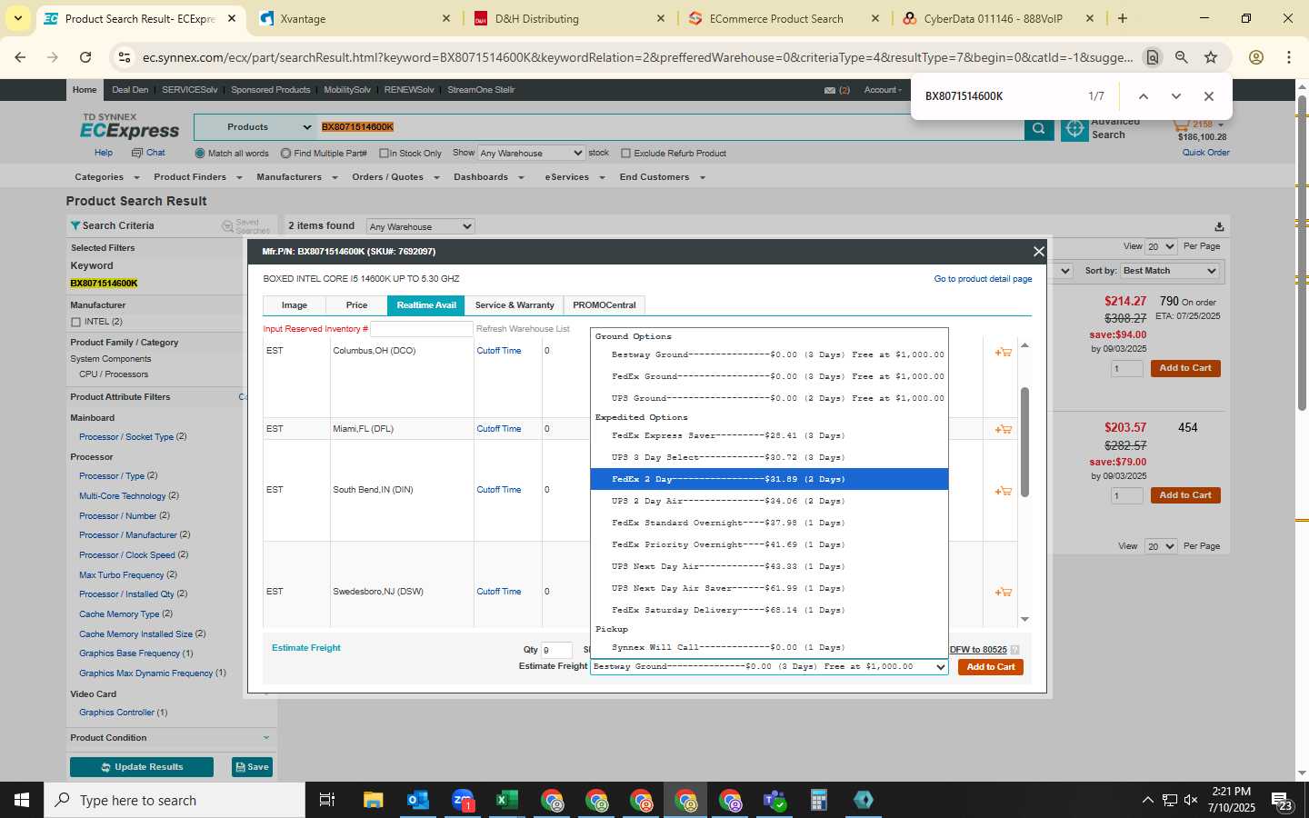This screenshot has height=818, width=1309.
Task: Open Go to product detail page link
Action: tap(983, 279)
